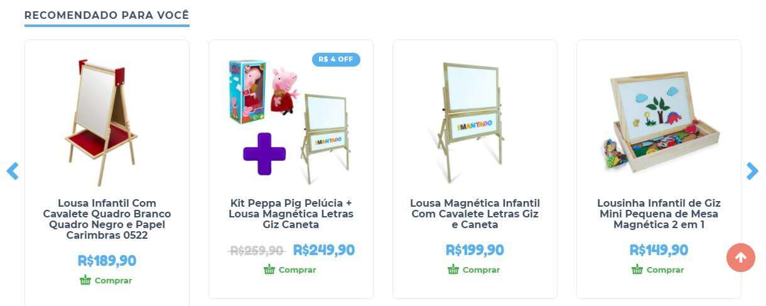Click the R$ 4 OFF discount badge
The width and height of the screenshot is (766, 306).
[x=336, y=59]
